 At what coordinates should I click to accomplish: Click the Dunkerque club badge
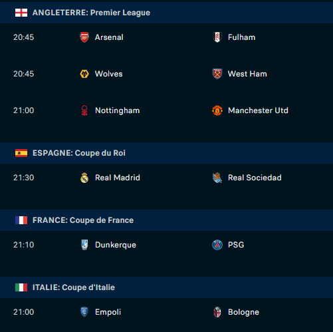[x=84, y=245]
